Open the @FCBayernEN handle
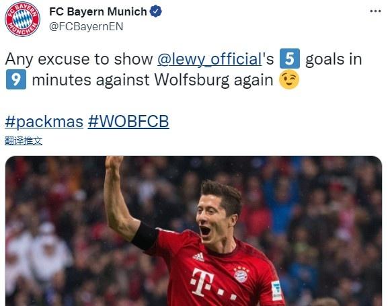Image resolution: width=390 pixels, height=306 pixels. [86, 26]
